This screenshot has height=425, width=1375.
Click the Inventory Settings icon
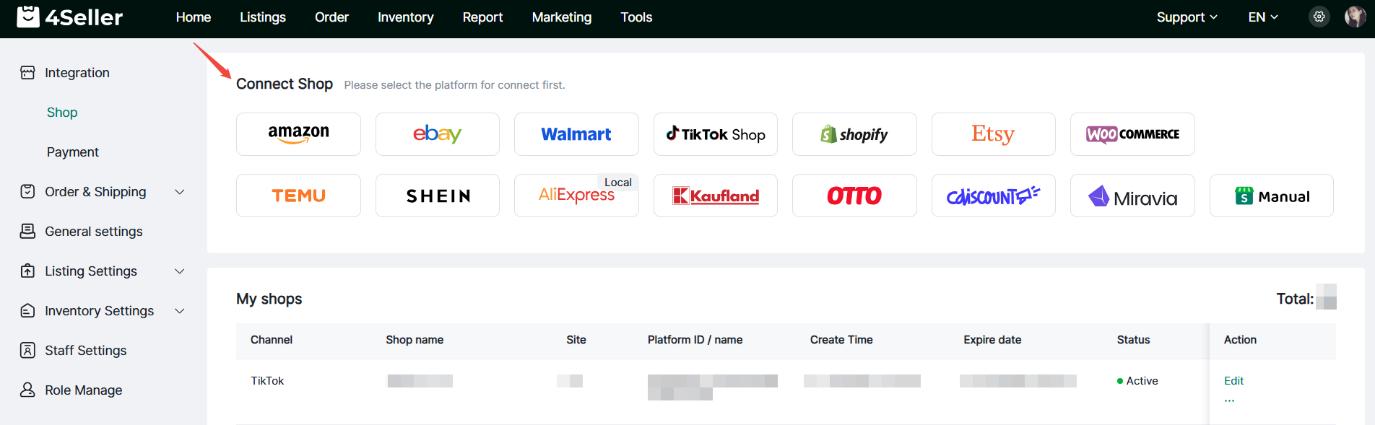click(x=27, y=311)
